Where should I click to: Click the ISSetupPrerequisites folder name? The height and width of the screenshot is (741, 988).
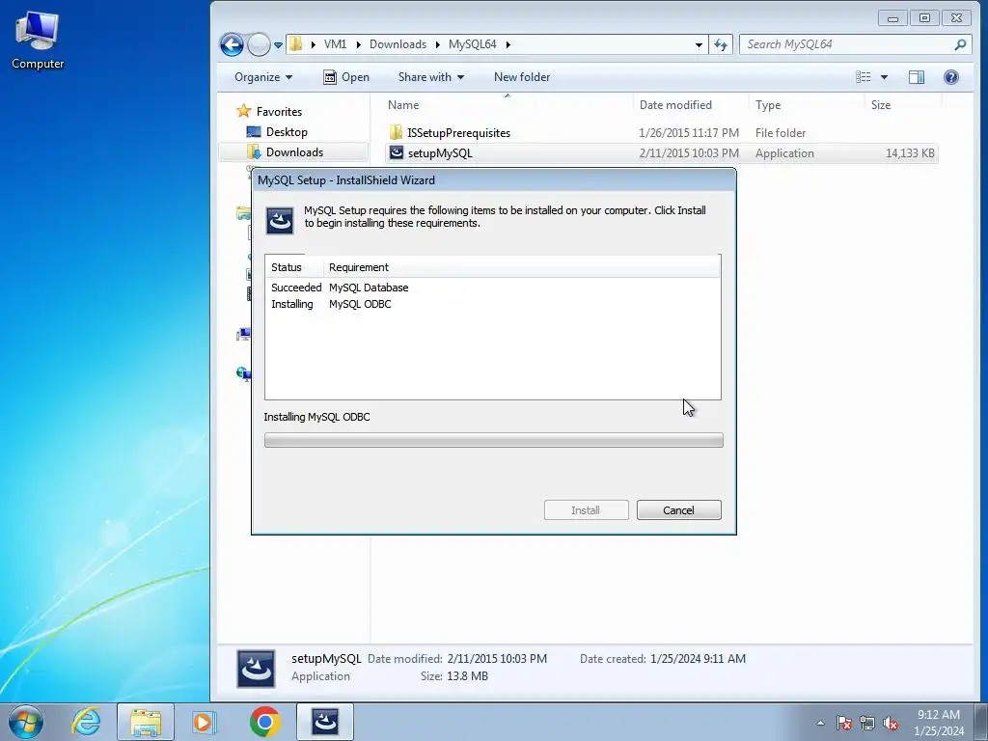point(458,133)
